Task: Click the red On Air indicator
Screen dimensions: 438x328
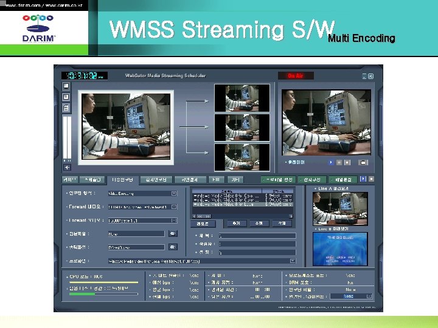Action: point(296,75)
